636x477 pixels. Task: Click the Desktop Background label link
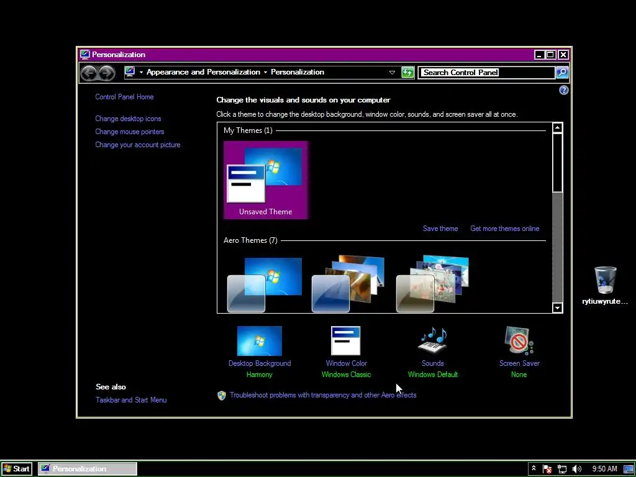(260, 363)
